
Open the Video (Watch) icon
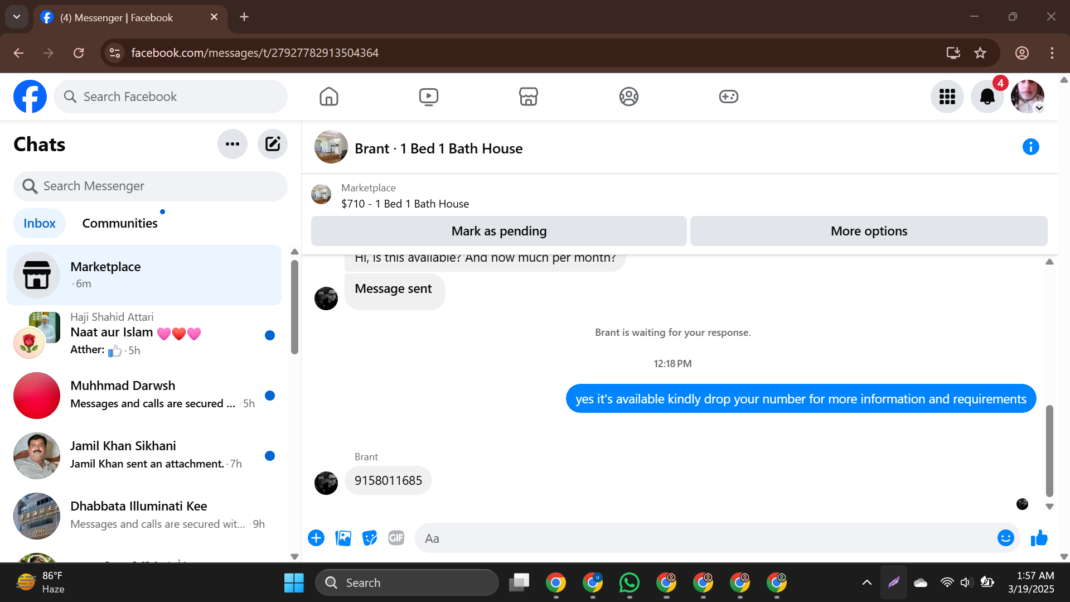click(x=428, y=97)
